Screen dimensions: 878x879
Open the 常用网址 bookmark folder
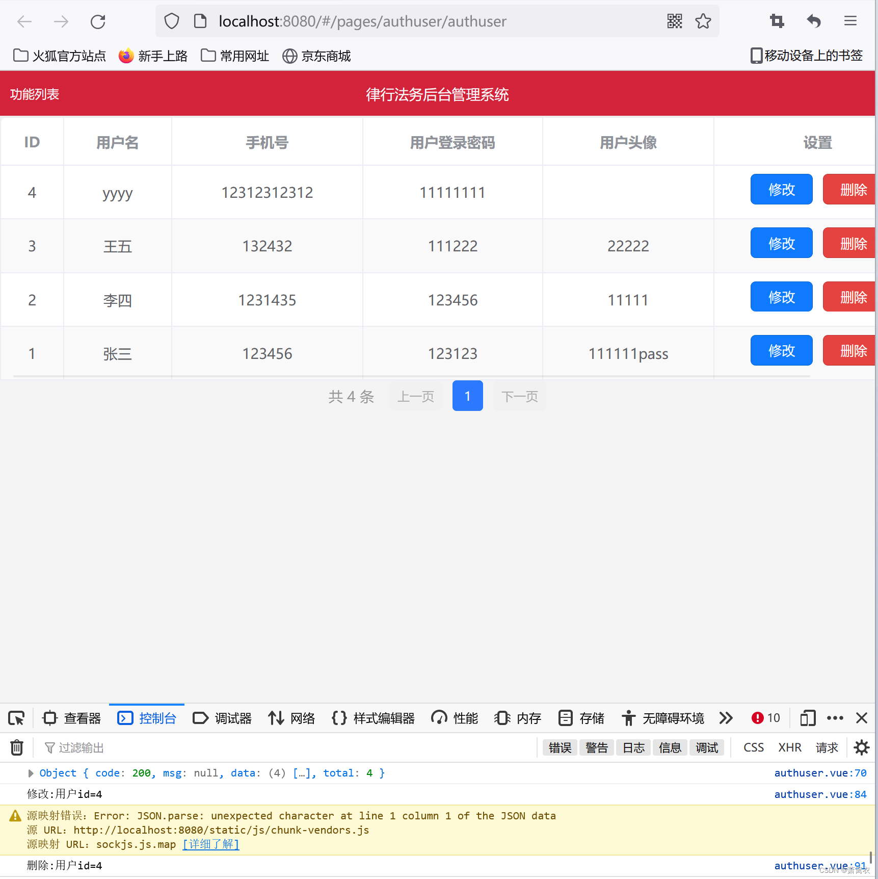[235, 56]
